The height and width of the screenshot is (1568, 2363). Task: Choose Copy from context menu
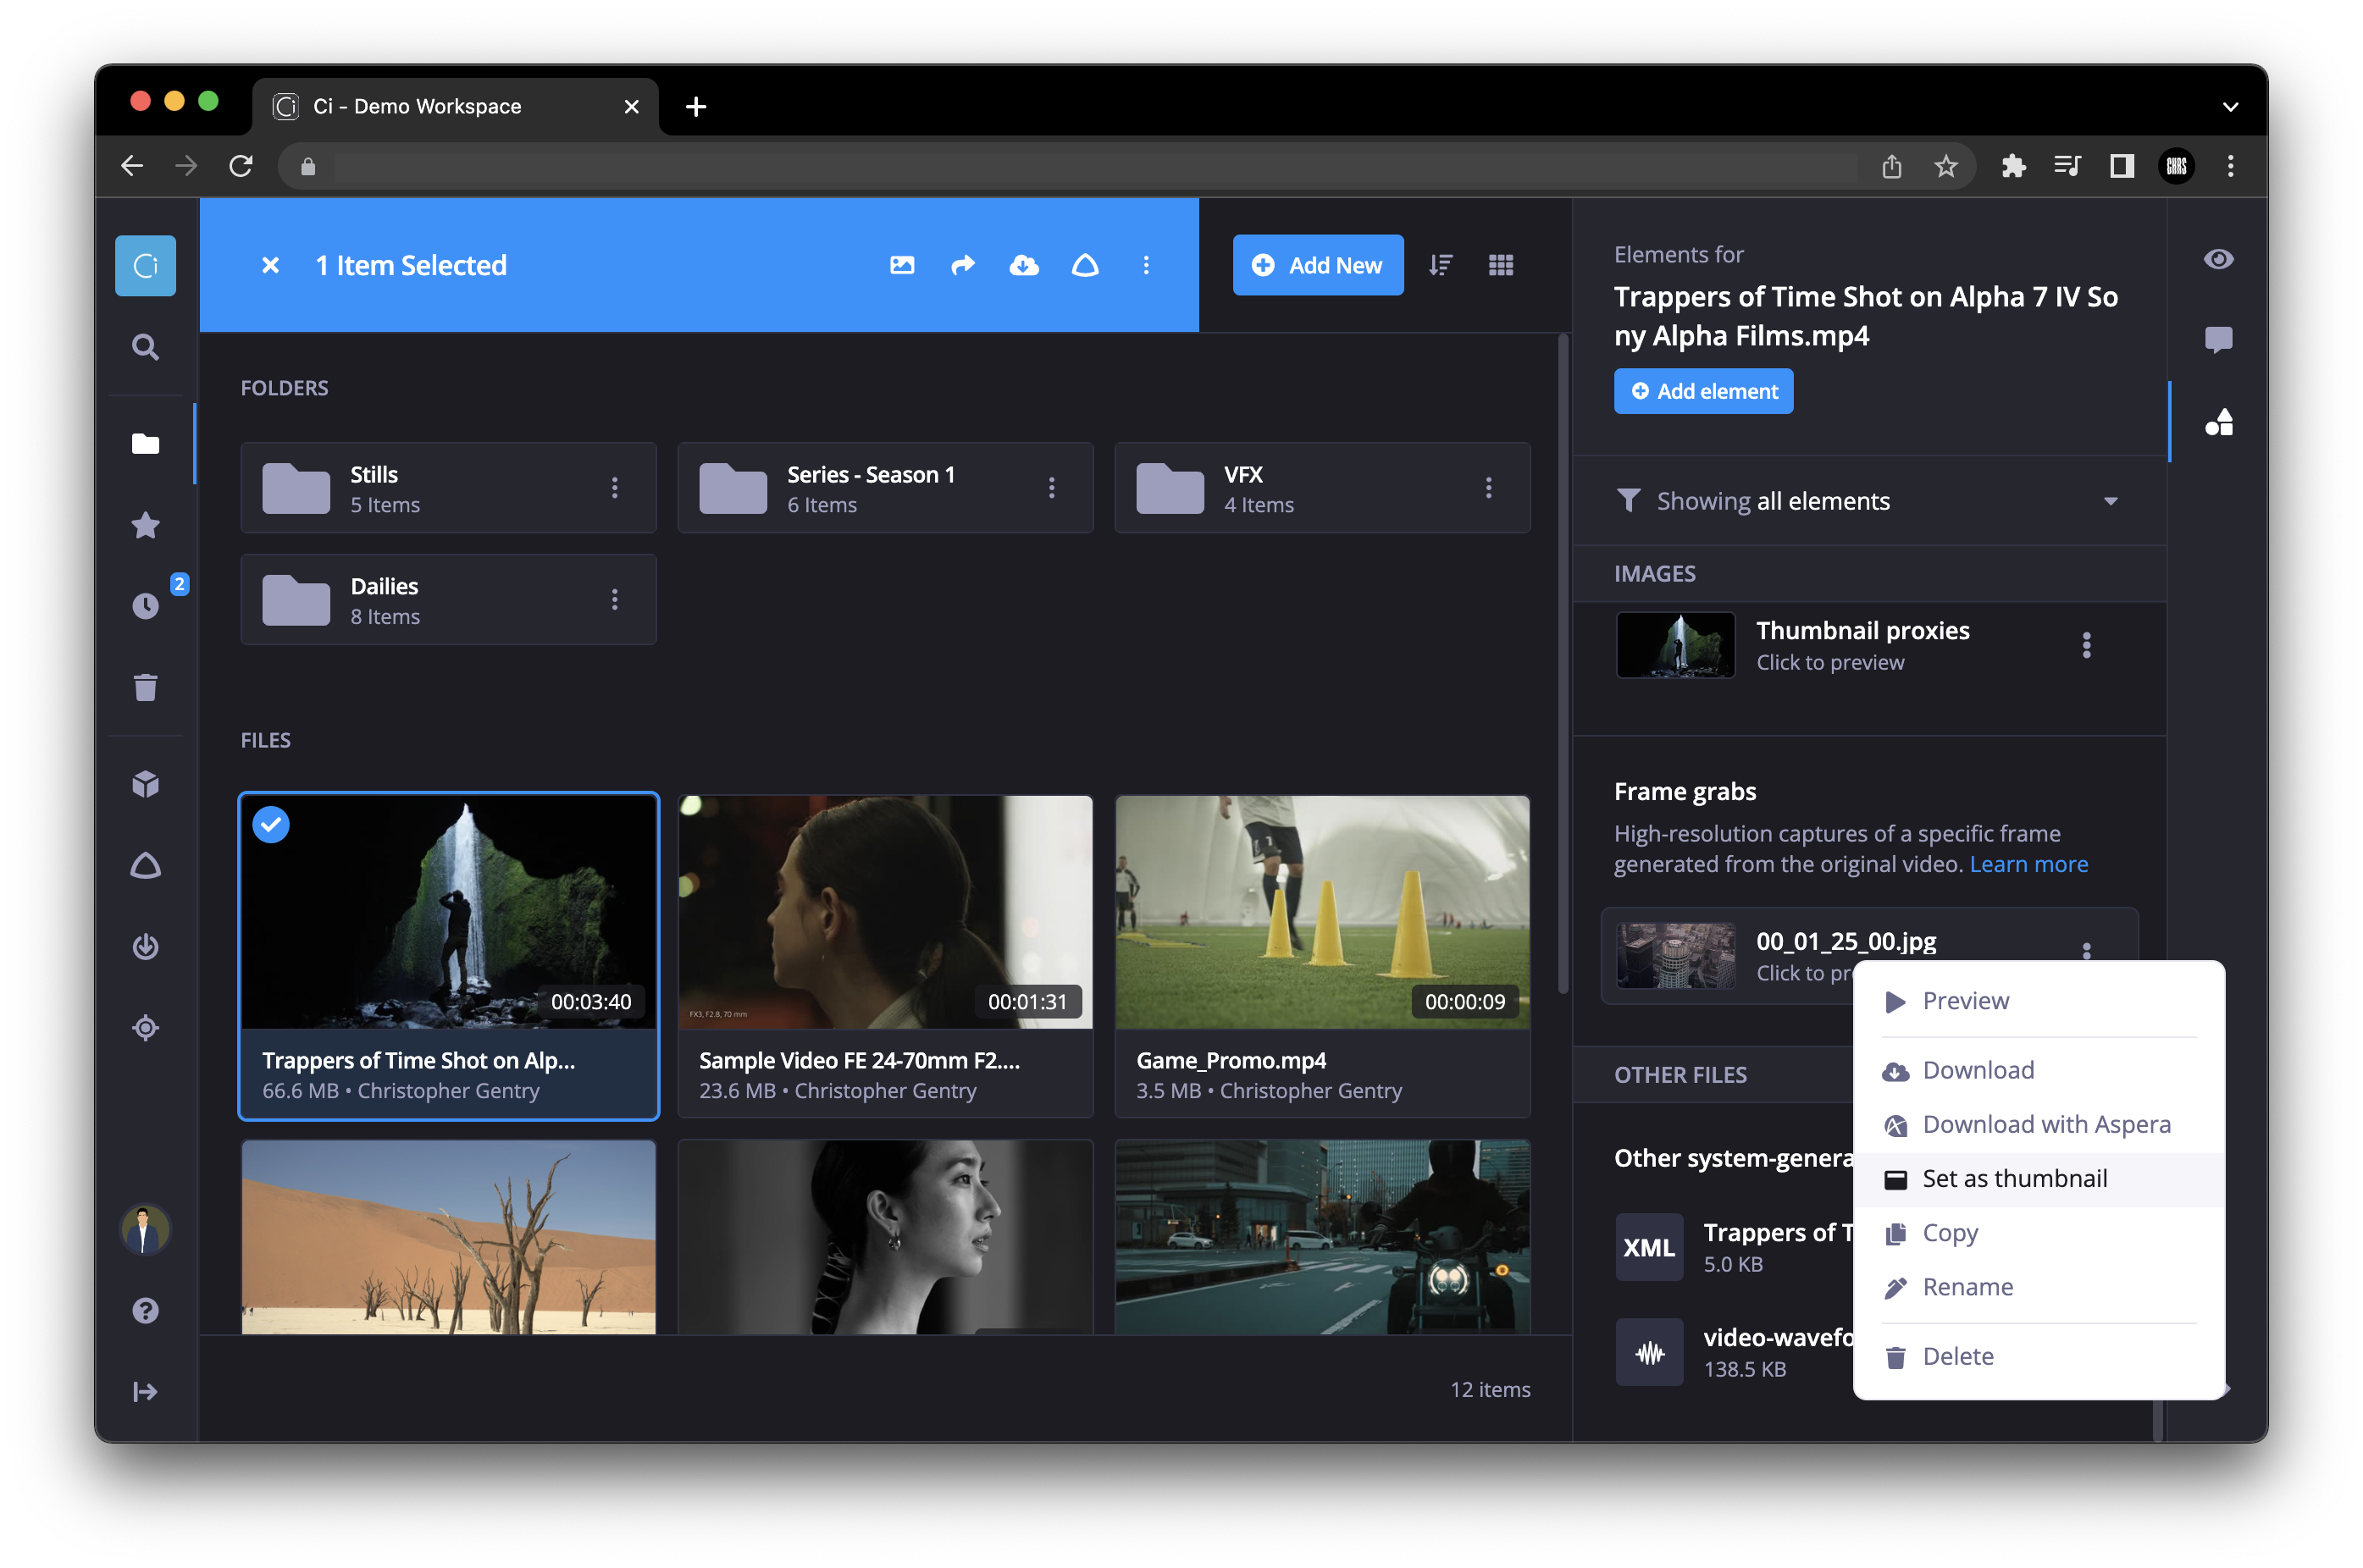[2038, 1233]
